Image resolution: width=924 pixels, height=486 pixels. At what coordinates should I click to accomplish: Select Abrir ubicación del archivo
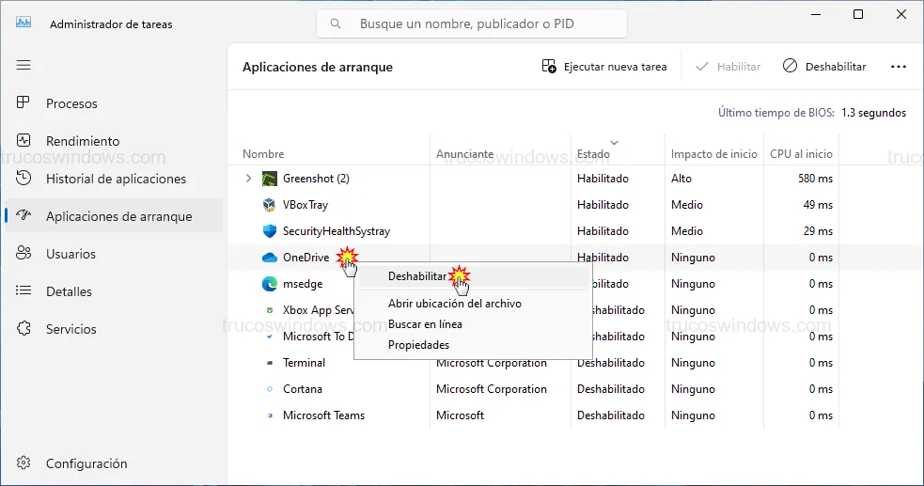pyautogui.click(x=454, y=304)
